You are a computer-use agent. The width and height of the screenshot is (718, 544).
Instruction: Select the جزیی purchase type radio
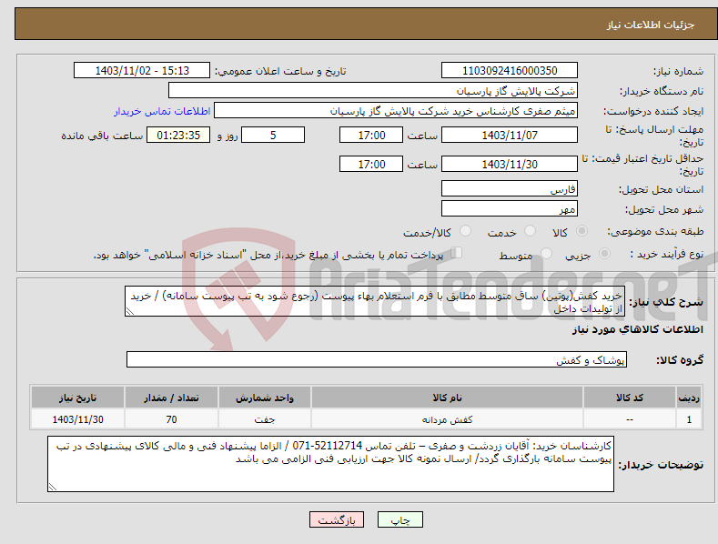tap(604, 253)
